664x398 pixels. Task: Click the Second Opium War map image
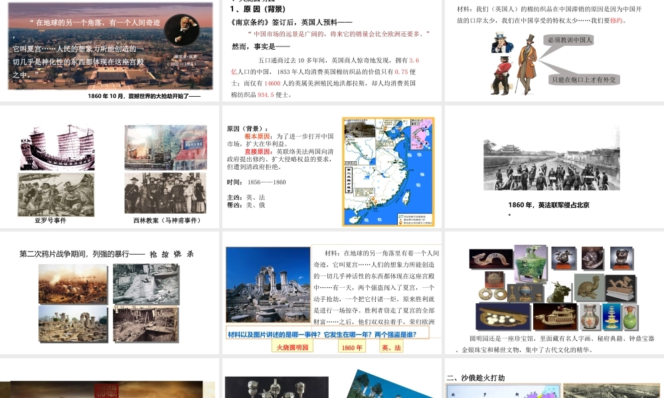(388, 172)
